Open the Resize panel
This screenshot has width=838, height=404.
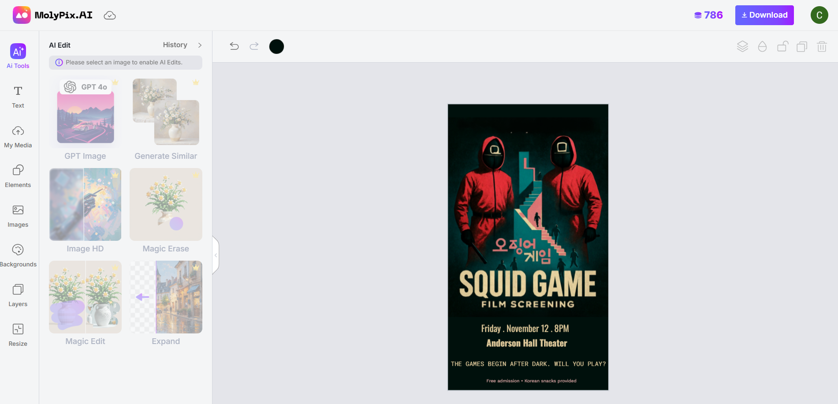(18, 335)
